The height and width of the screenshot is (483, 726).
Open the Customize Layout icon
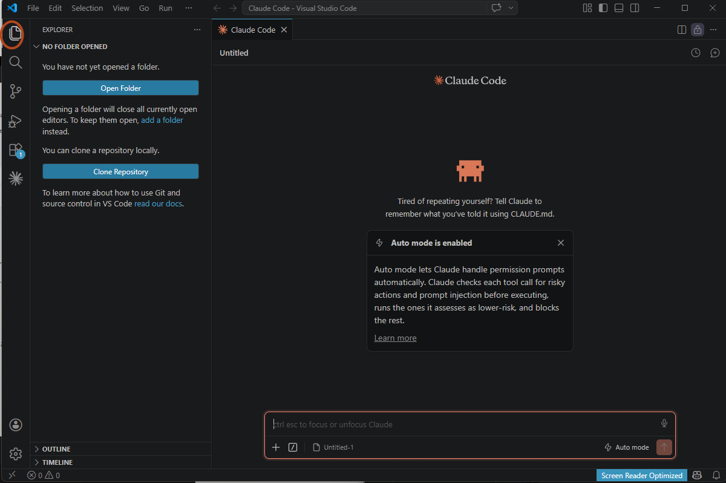[x=587, y=8]
